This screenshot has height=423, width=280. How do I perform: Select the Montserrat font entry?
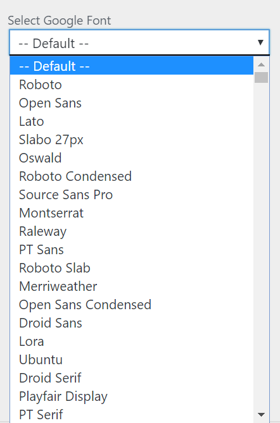coord(132,213)
